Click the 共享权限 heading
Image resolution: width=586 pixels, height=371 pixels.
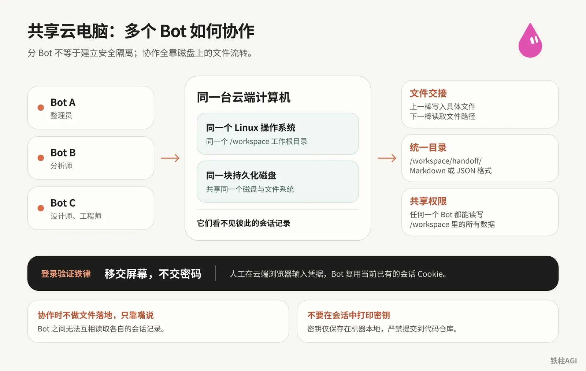[x=428, y=201]
